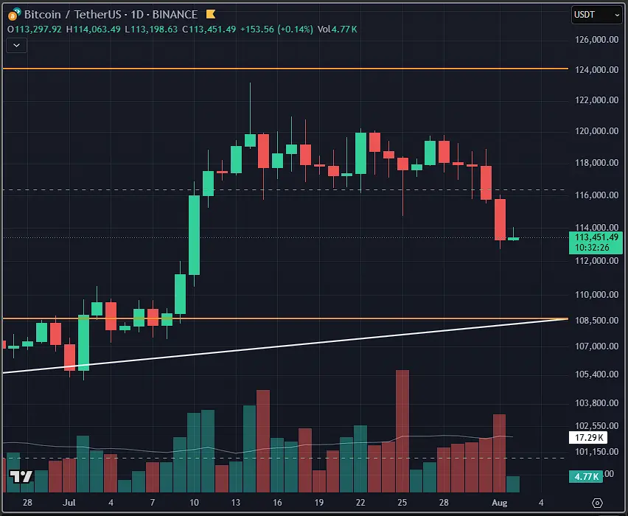The width and height of the screenshot is (628, 516).
Task: Click the 112,000.00 price axis label
Action: point(596,261)
